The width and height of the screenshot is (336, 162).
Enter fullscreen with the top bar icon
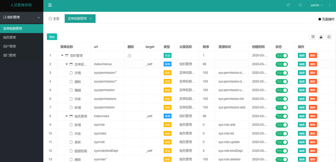(x=300, y=5)
